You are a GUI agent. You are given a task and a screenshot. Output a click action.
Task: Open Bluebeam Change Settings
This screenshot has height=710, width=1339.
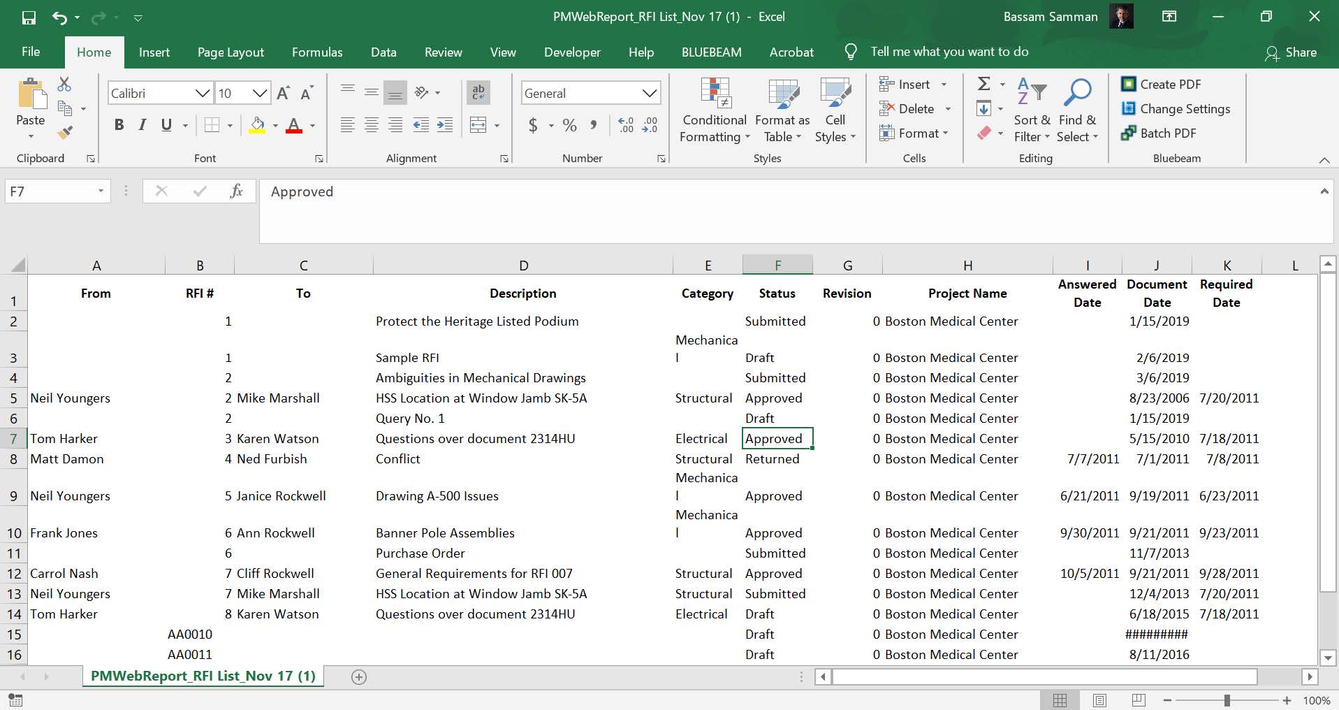pyautogui.click(x=1176, y=108)
